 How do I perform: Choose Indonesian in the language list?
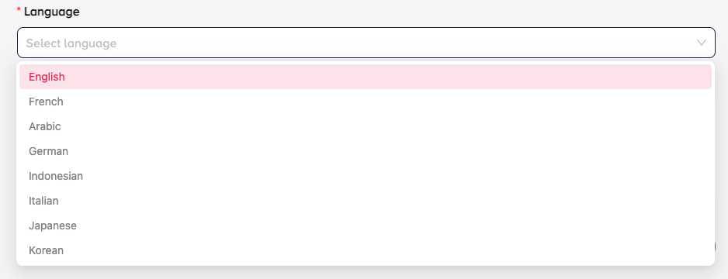366,176
